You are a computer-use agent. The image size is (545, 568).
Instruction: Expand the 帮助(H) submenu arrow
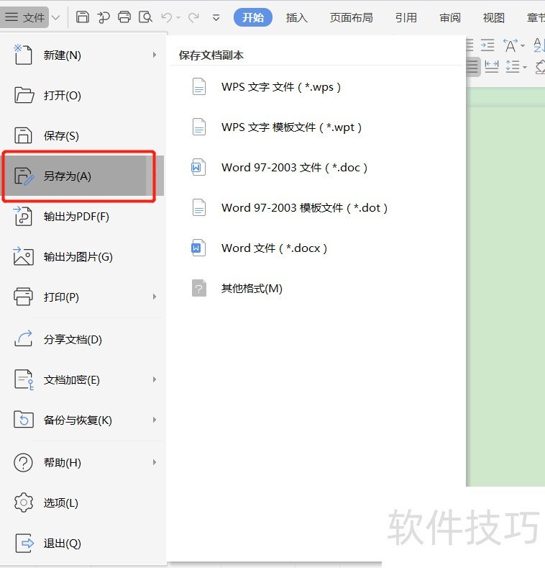pyautogui.click(x=155, y=462)
